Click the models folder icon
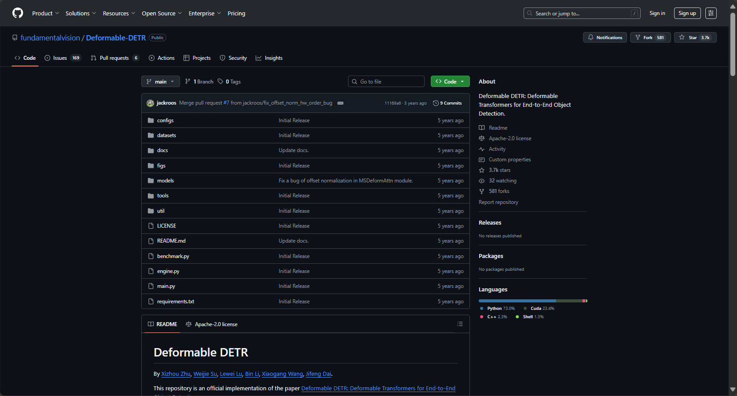The width and height of the screenshot is (737, 396). tap(151, 181)
